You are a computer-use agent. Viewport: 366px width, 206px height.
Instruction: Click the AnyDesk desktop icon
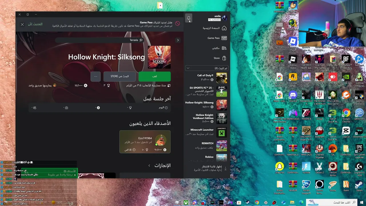[x=333, y=79]
